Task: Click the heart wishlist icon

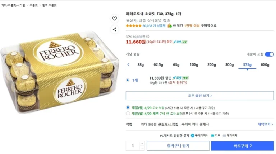Action: click(x=114, y=19)
